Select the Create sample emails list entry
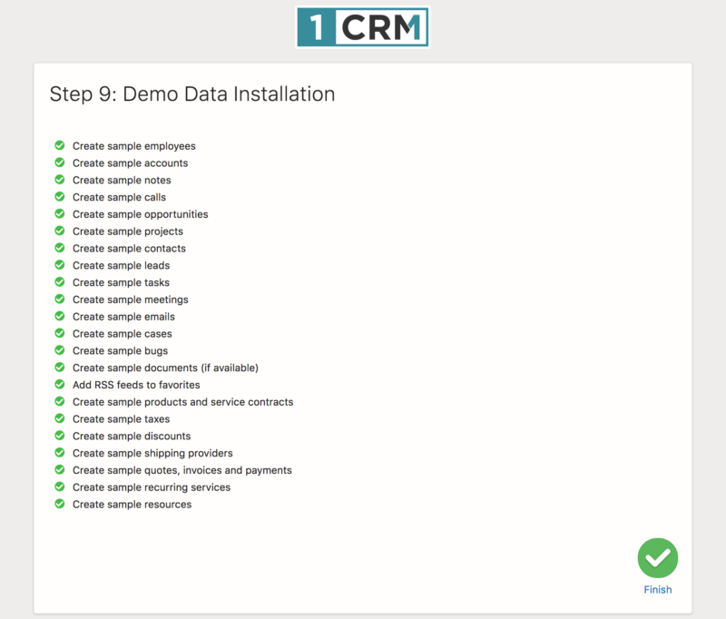 pos(119,316)
